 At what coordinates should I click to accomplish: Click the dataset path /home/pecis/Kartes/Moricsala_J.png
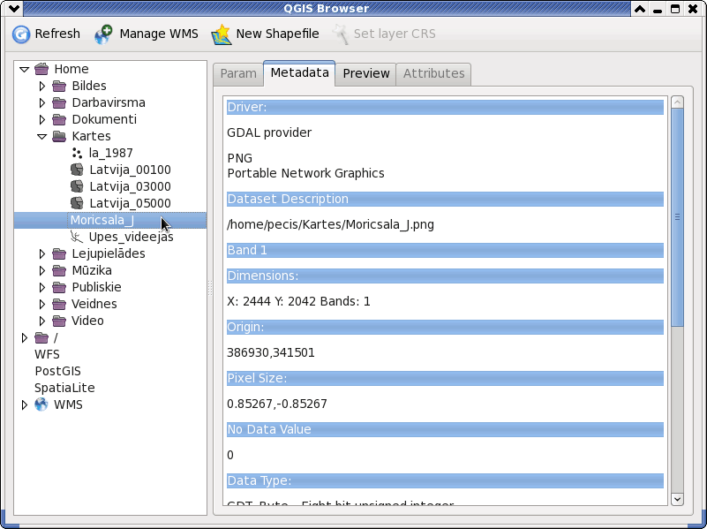[x=330, y=224]
